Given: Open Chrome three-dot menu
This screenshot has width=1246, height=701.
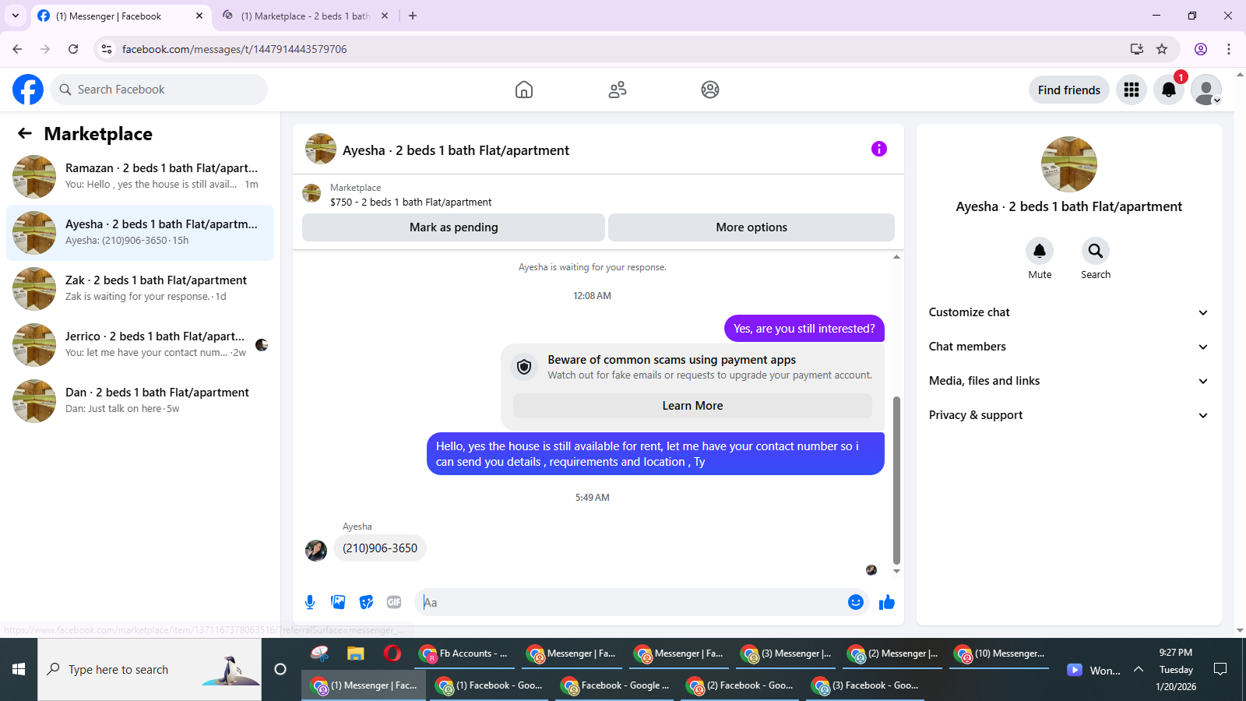Looking at the screenshot, I should click(x=1229, y=49).
